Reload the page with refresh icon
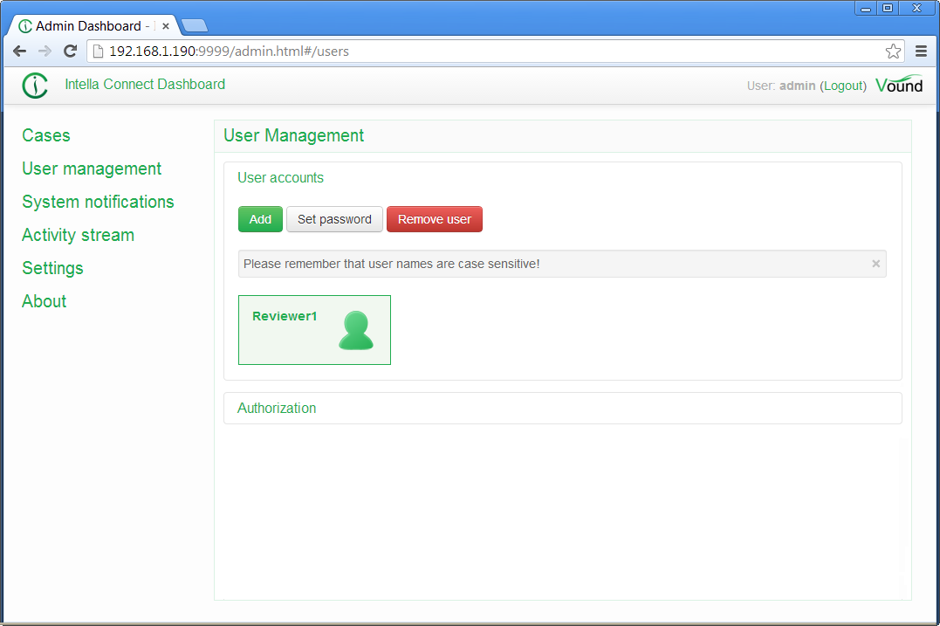 click(71, 52)
